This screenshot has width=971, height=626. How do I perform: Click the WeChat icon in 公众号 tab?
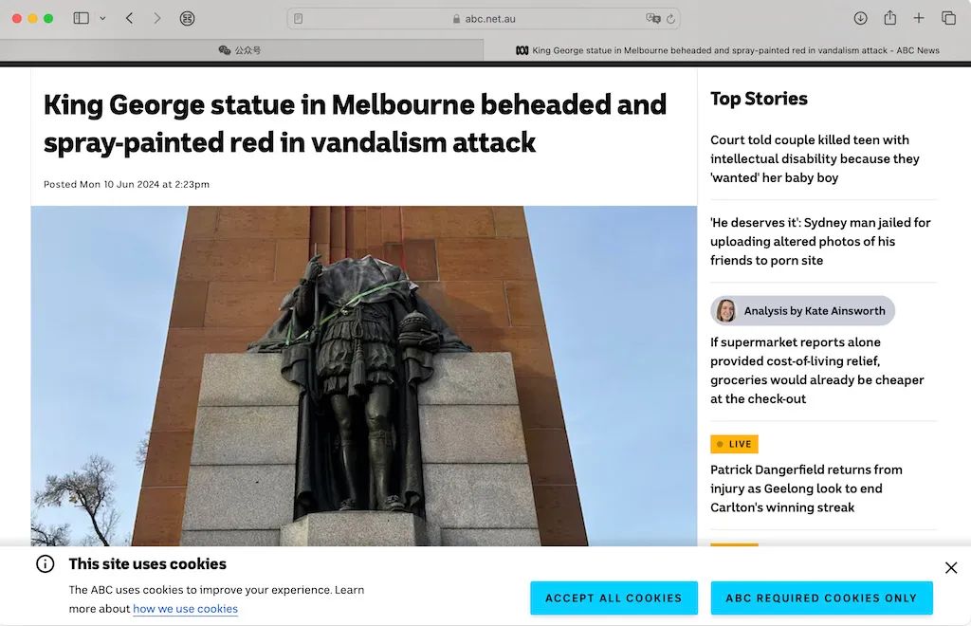click(x=224, y=50)
